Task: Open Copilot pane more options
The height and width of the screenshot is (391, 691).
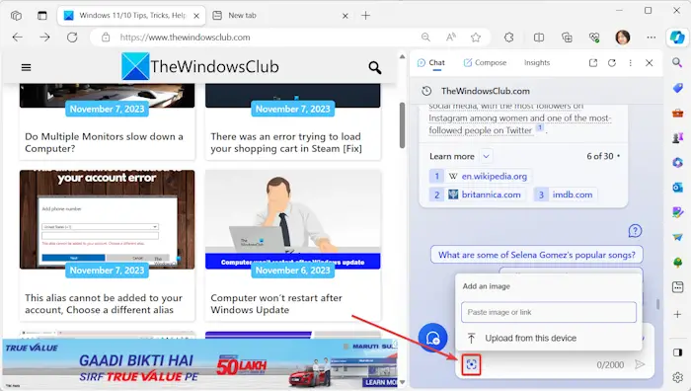Action: point(631,63)
